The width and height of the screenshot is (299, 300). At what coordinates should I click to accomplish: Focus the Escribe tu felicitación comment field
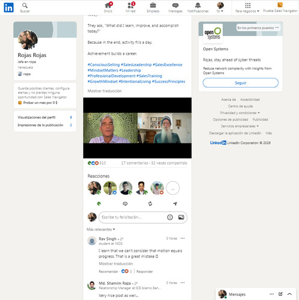[143, 217]
